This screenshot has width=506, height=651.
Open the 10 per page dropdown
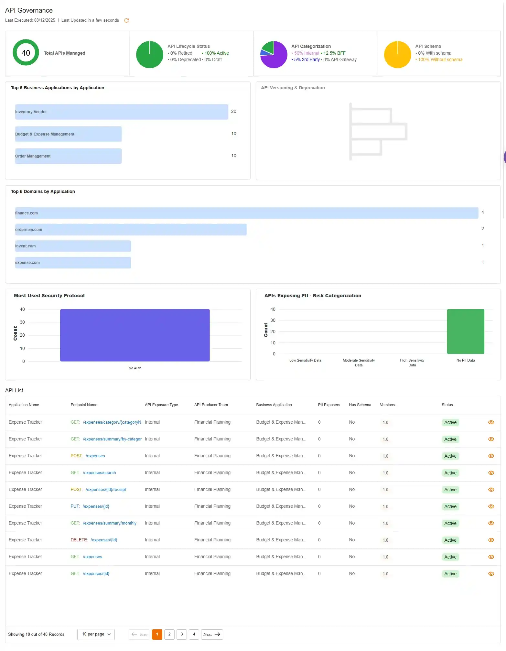(x=96, y=634)
